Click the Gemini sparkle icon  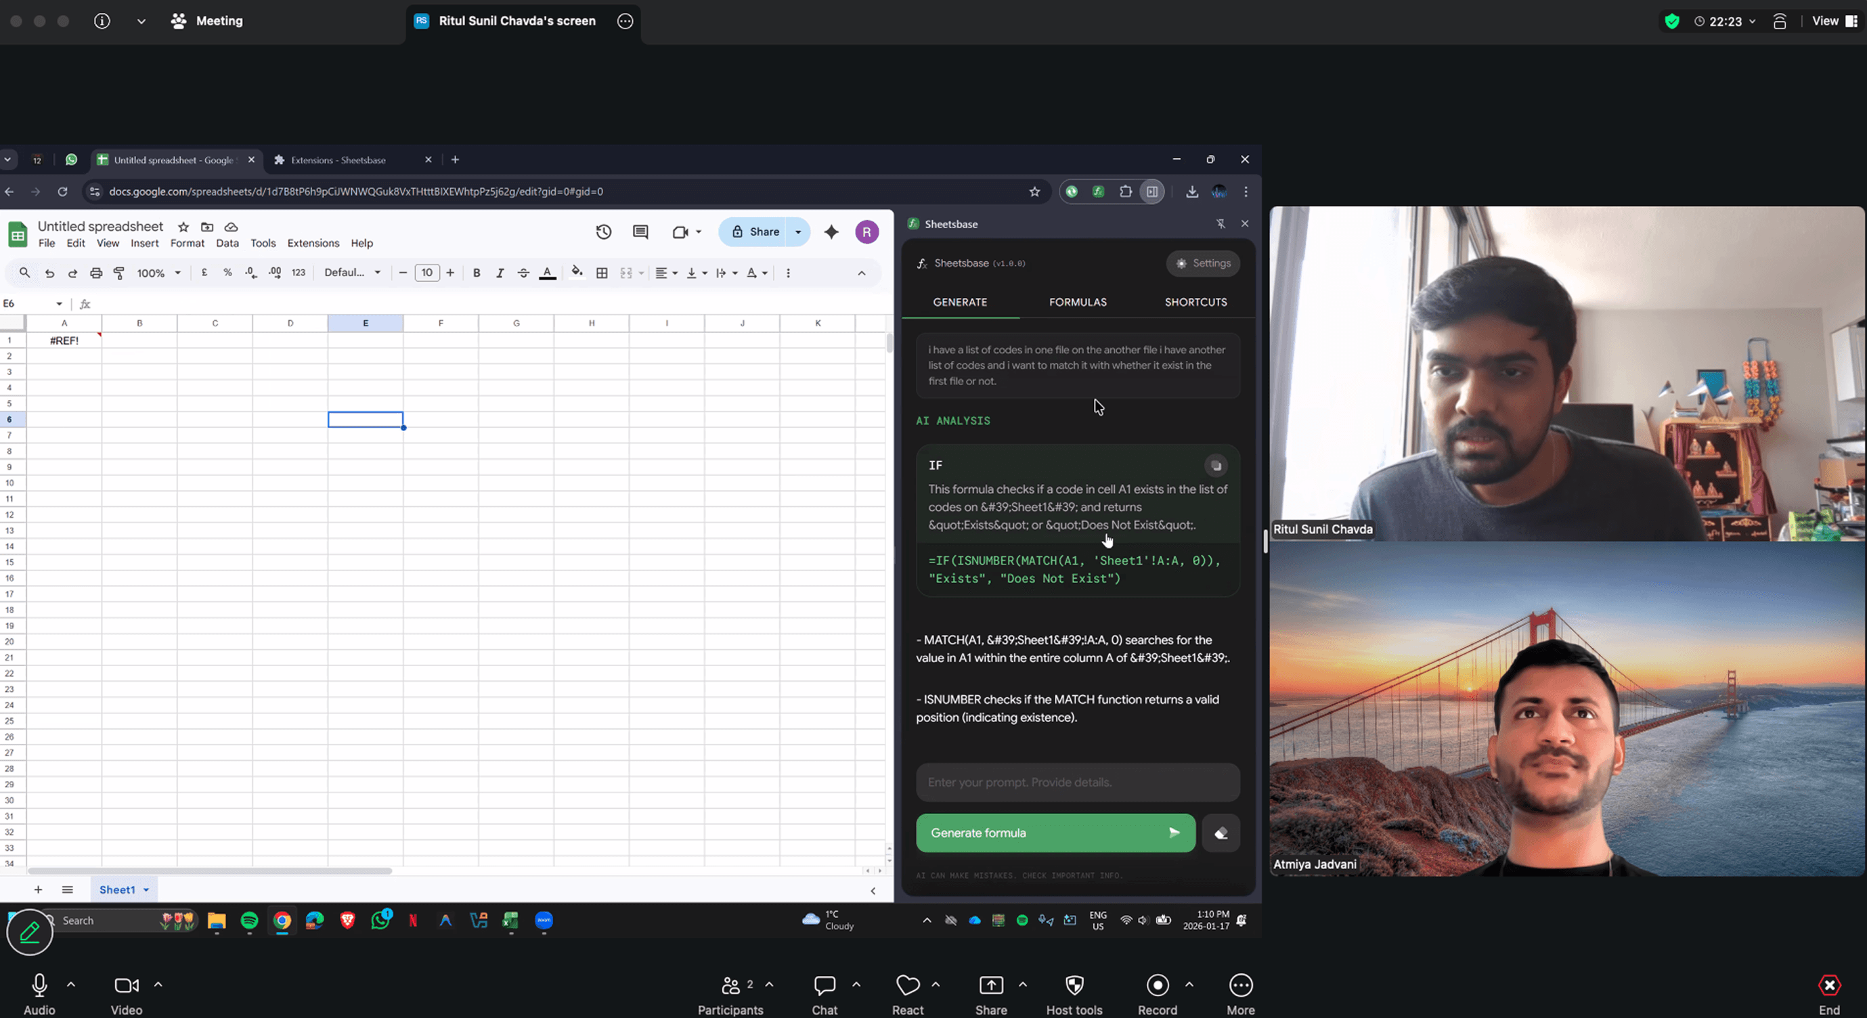(831, 232)
